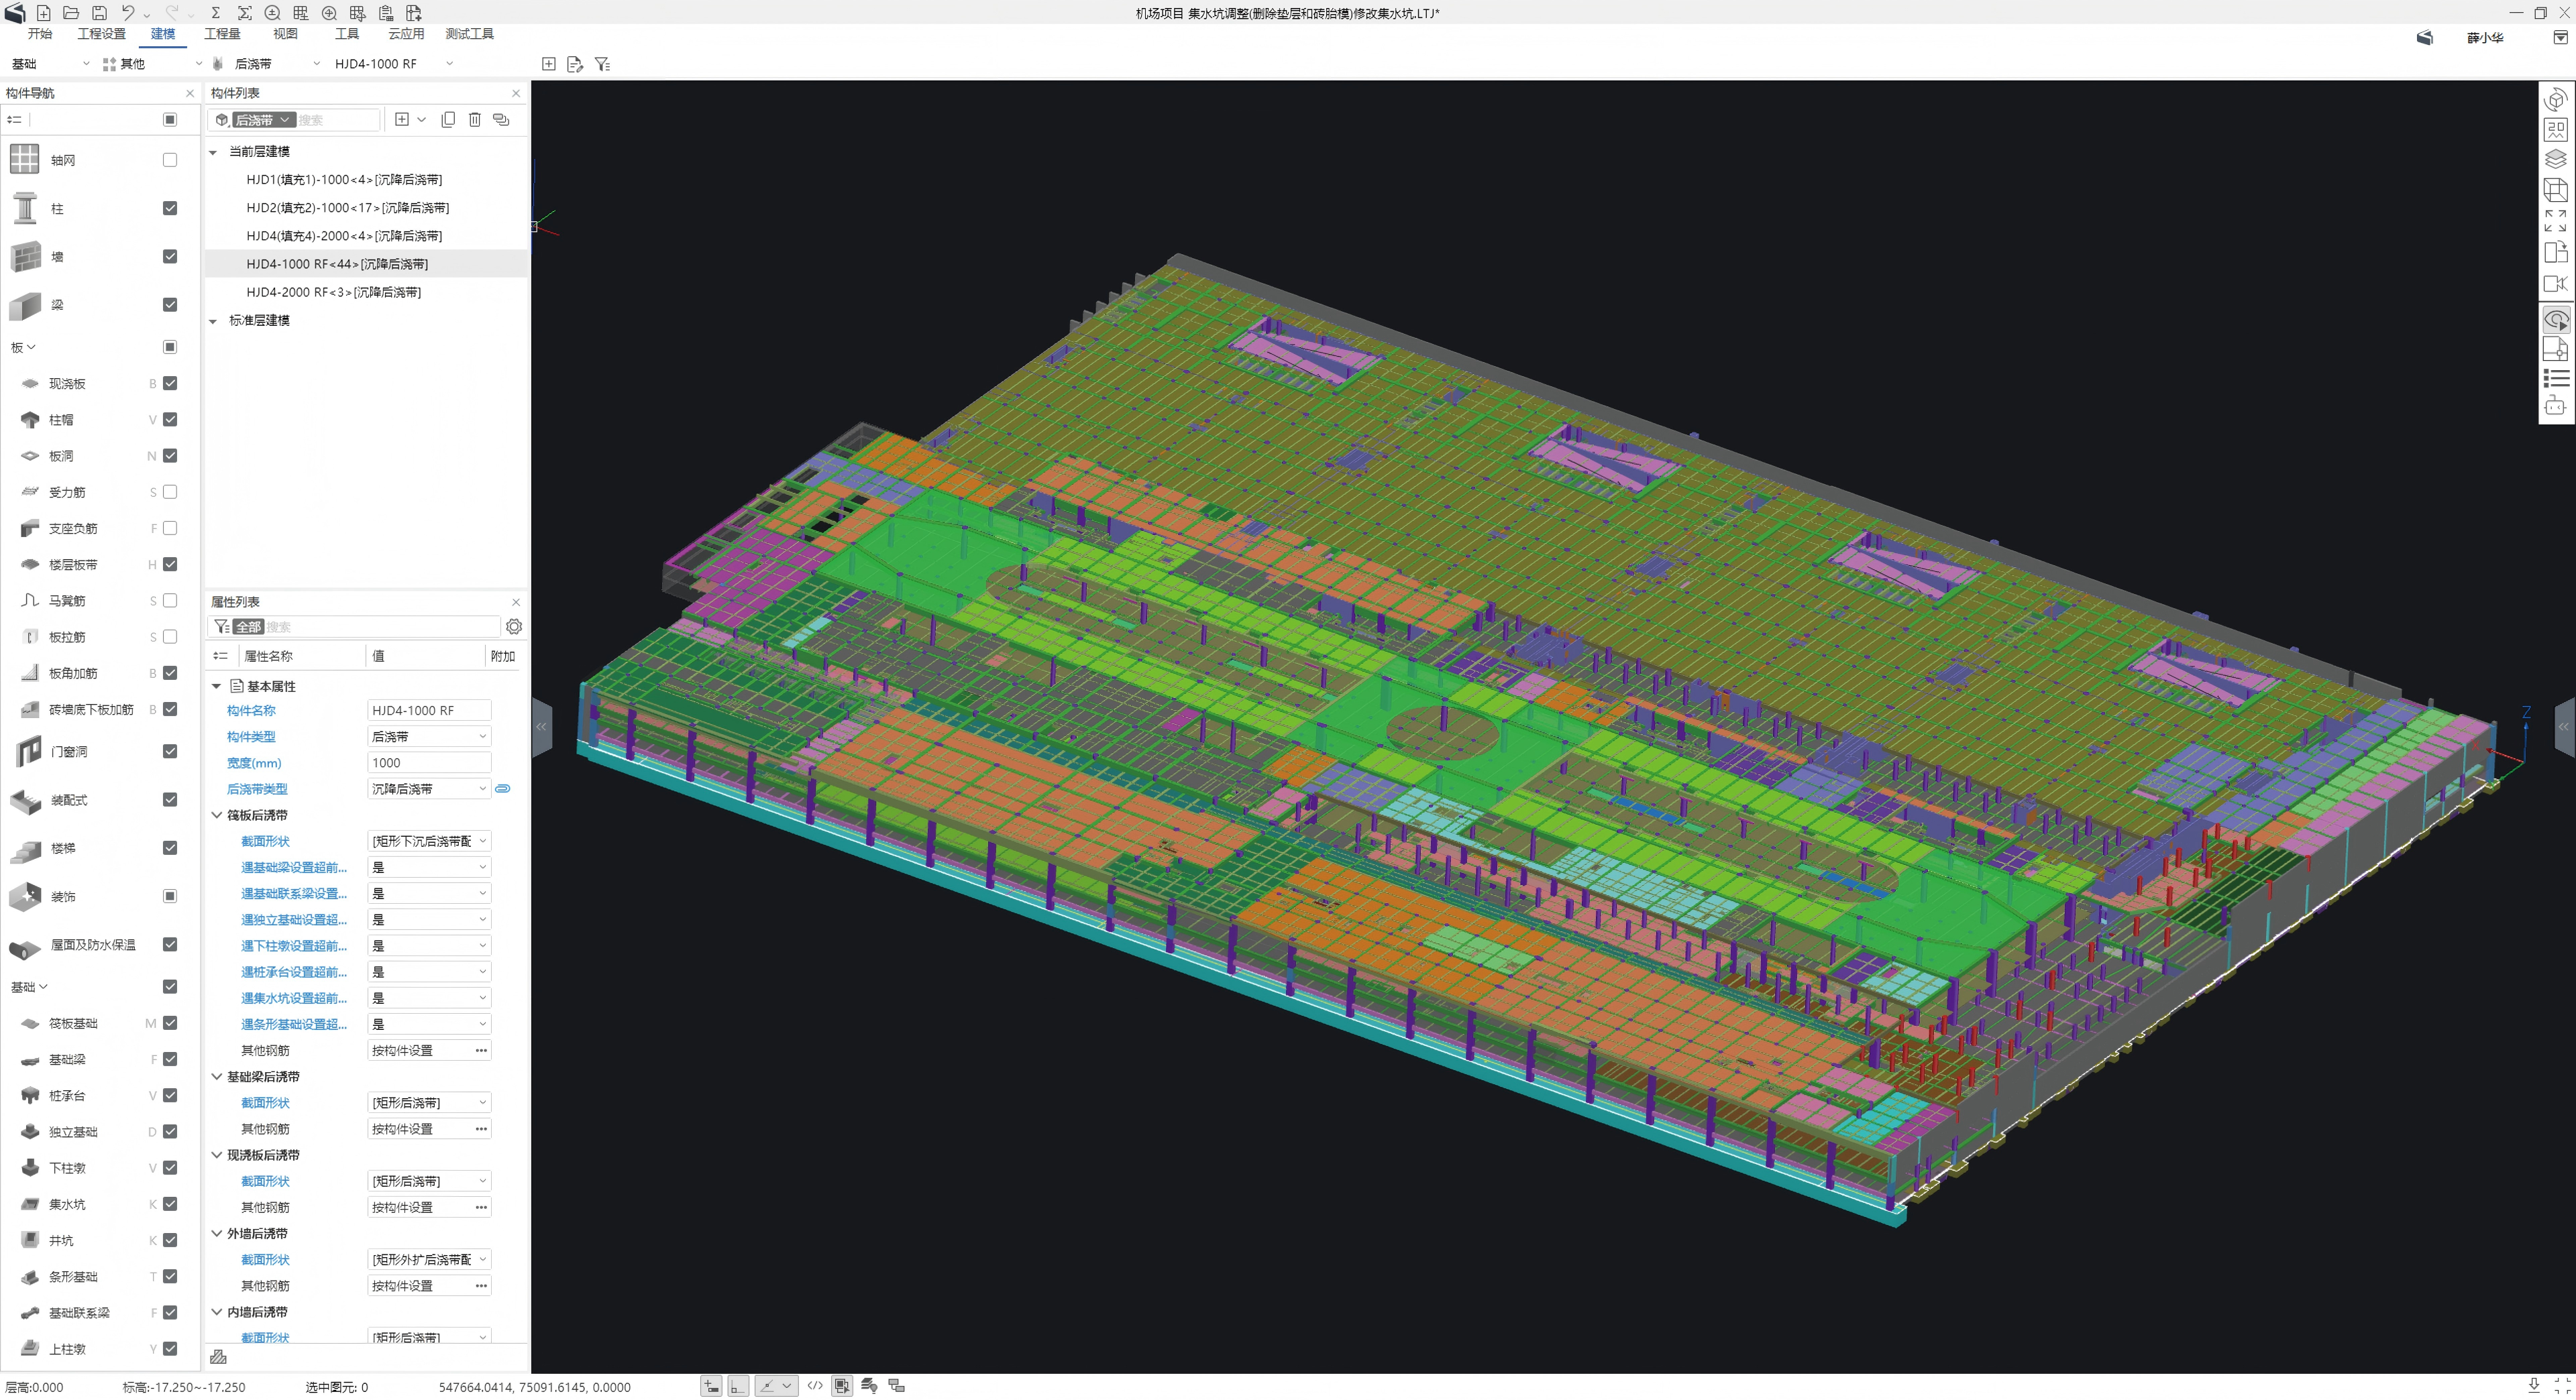Collapse the 当前层建模 tree node

click(213, 152)
